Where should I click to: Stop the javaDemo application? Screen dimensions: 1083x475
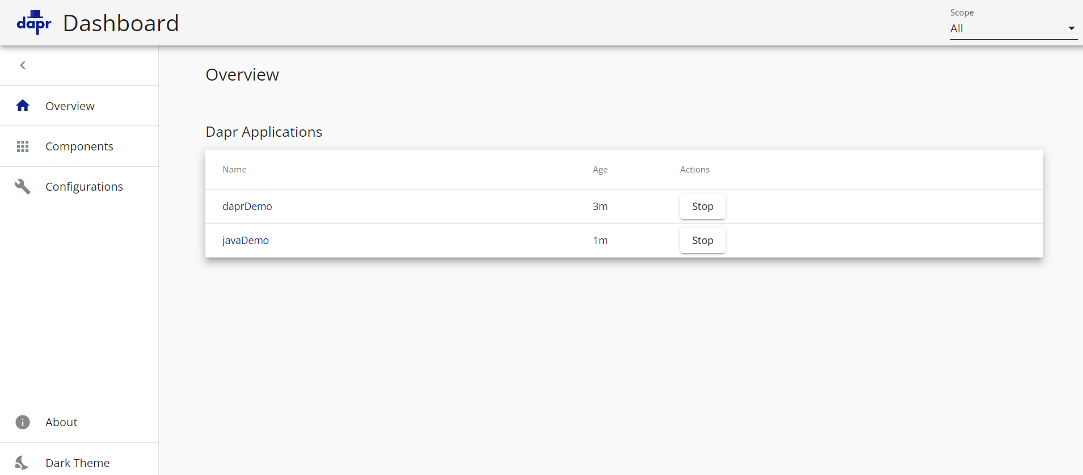pos(702,241)
